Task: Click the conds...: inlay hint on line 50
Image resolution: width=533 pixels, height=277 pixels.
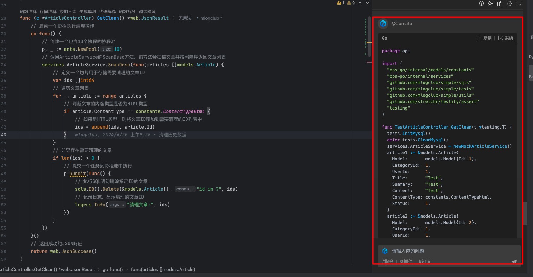Action: pyautogui.click(x=185, y=189)
